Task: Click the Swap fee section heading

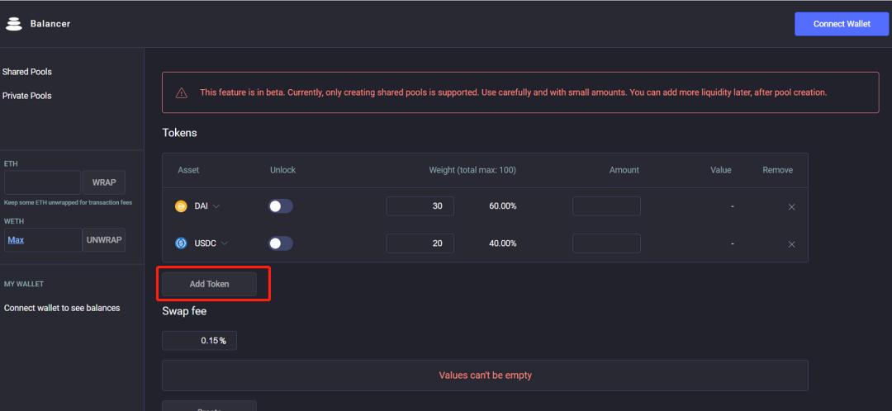Action: coord(184,311)
